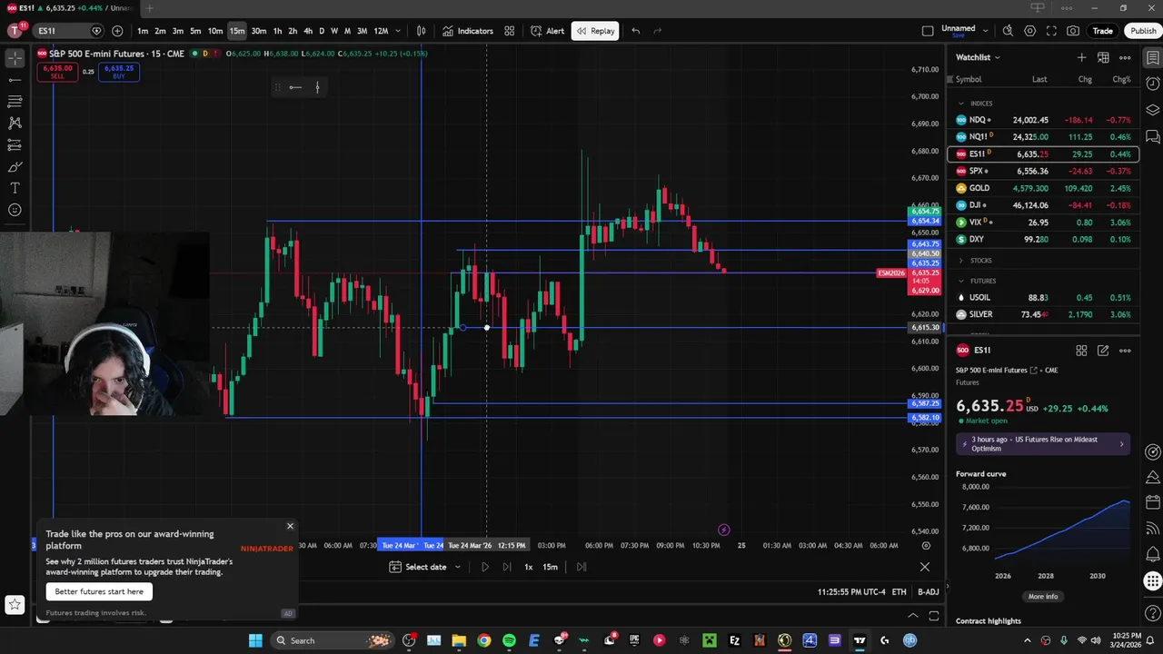Select the 5m timeframe

coord(195,31)
